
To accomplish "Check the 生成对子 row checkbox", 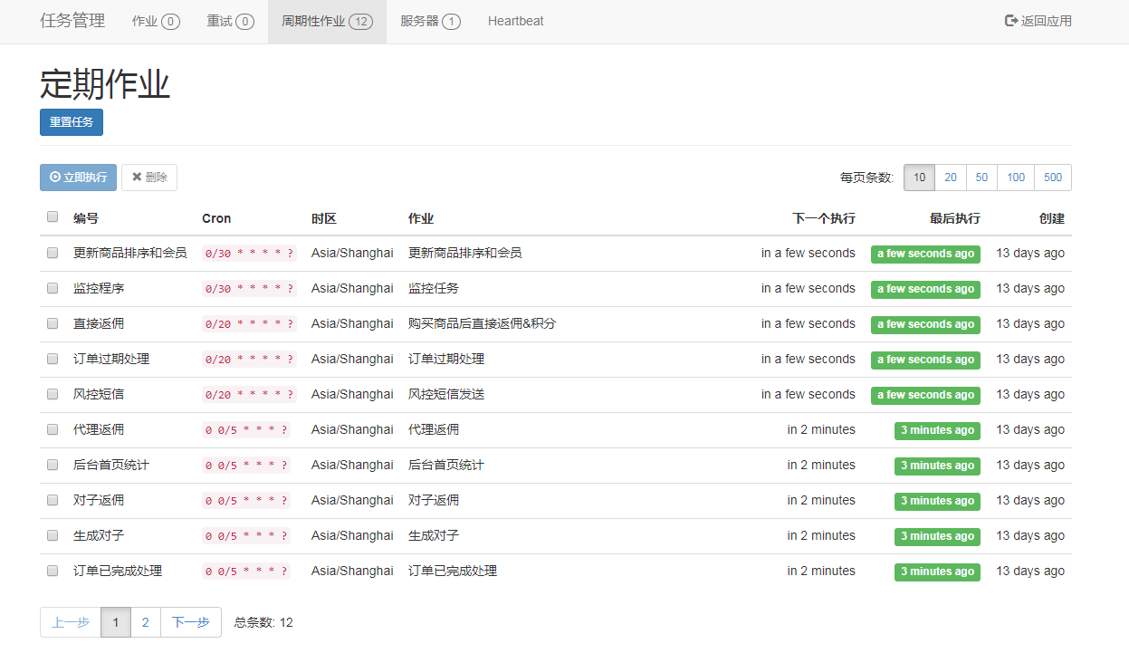I will point(53,535).
